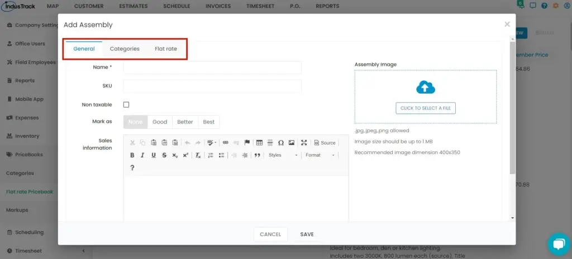
Task: Redo the edit in editor toolbar
Action: point(198,143)
